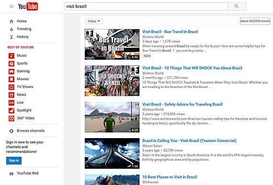Screen dimensions: 273x185
Task: Click the Sports ball icon
Action: click(11, 64)
